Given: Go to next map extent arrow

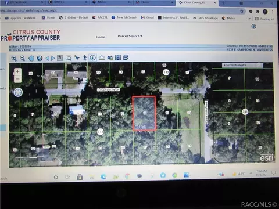Looking at the screenshot, I should pos(53,58).
